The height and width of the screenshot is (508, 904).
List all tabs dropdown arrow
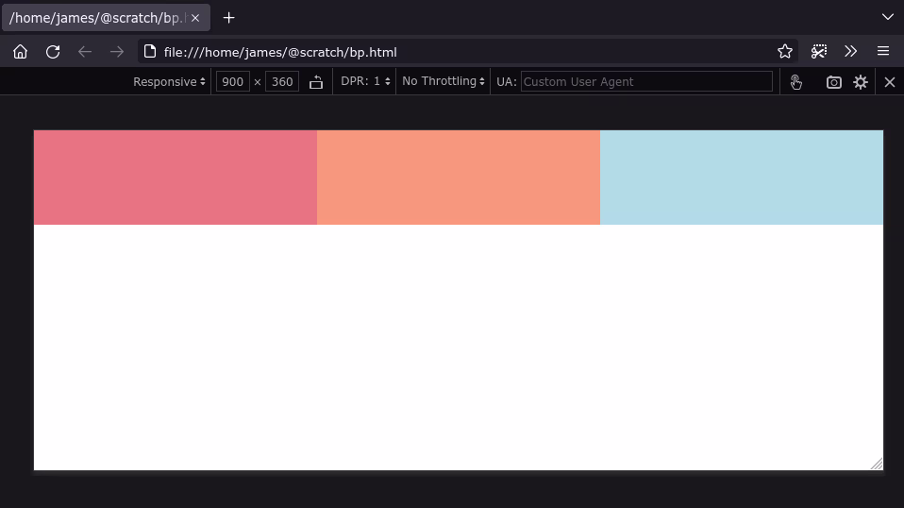pos(888,17)
